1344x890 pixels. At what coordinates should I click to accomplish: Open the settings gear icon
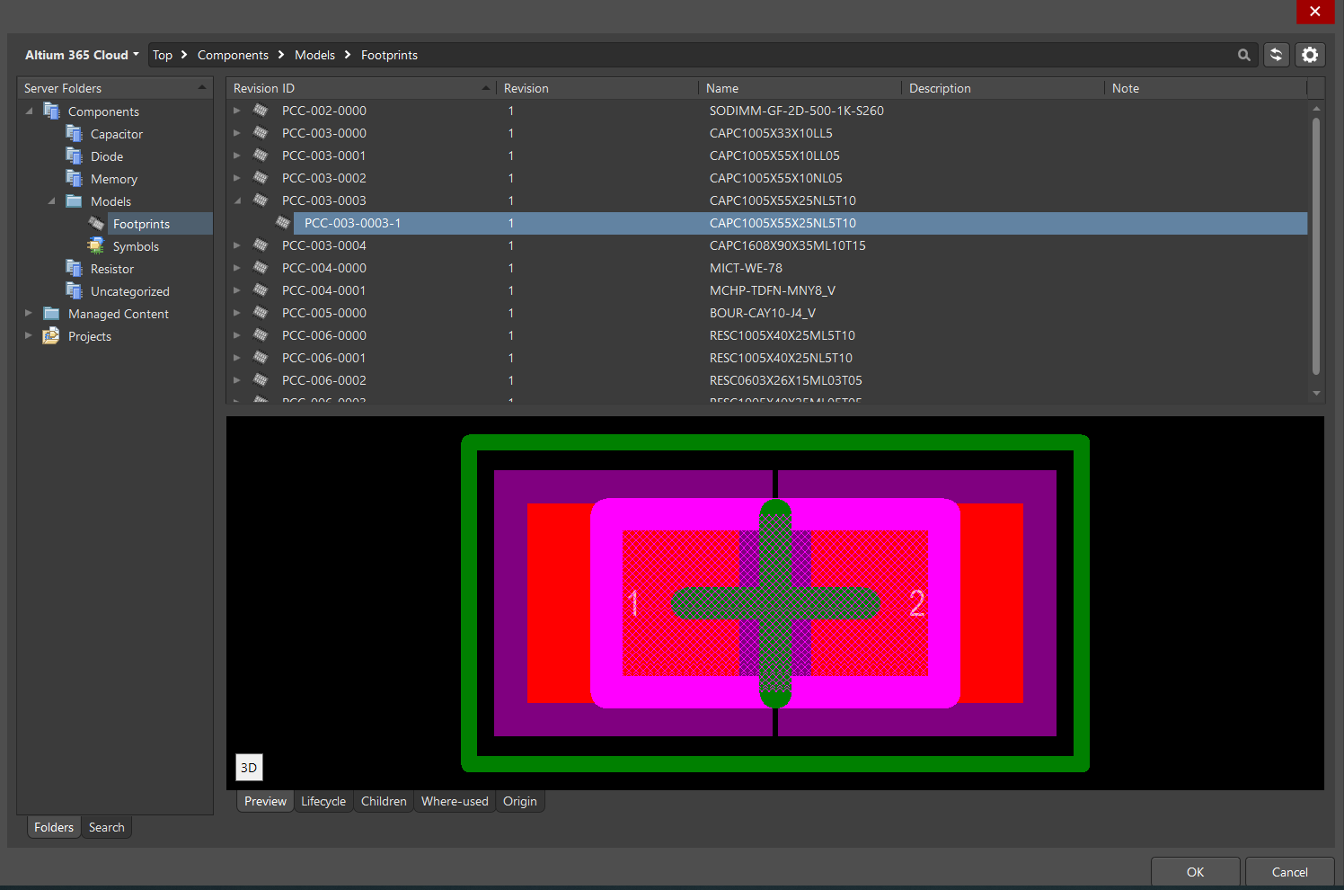(x=1310, y=55)
